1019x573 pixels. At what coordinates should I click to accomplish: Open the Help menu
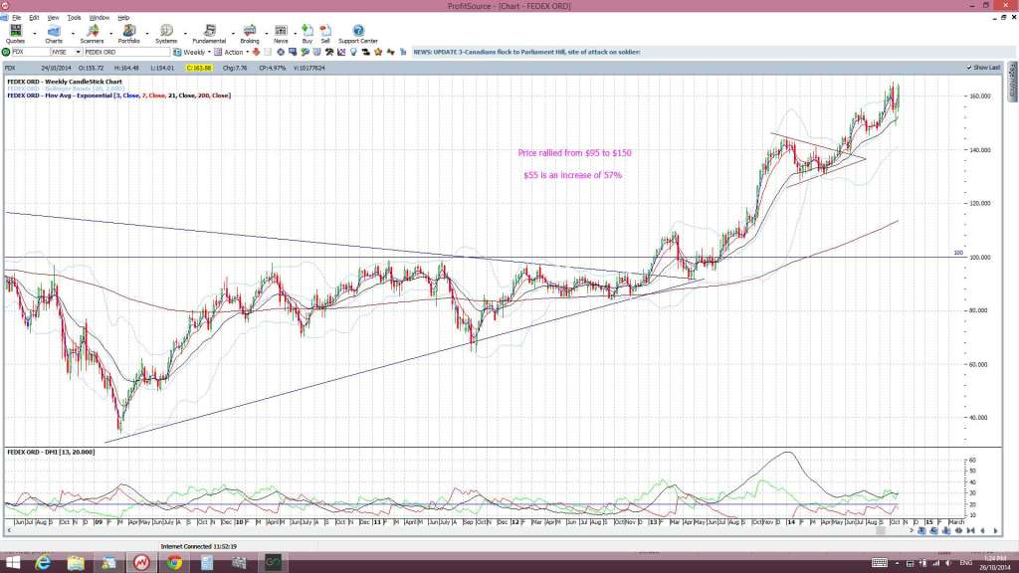pyautogui.click(x=123, y=18)
